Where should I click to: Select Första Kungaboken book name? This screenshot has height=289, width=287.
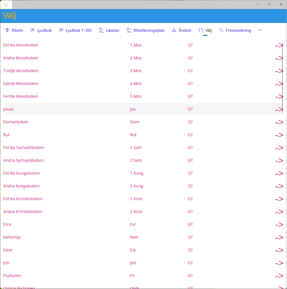click(22, 173)
